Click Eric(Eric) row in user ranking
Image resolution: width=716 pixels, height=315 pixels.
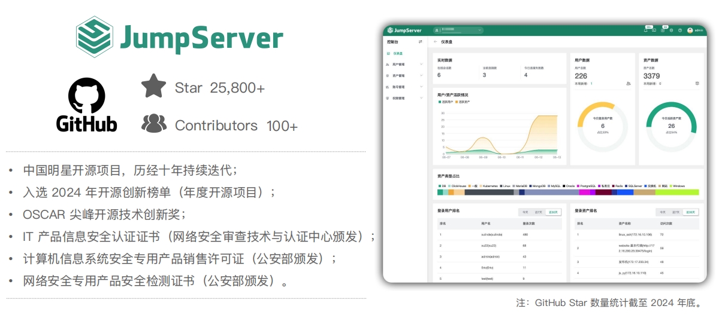(500, 268)
